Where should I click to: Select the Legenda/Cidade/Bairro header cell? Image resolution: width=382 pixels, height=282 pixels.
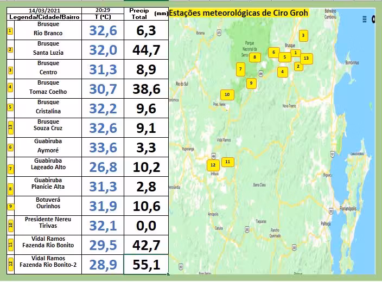click(x=44, y=17)
